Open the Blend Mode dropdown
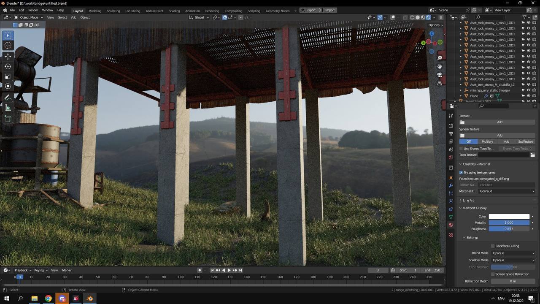The height and width of the screenshot is (304, 540). [513, 253]
